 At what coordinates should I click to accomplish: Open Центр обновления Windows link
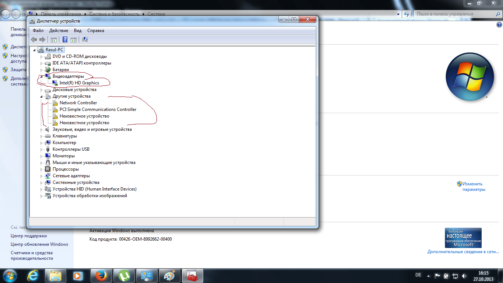39,244
